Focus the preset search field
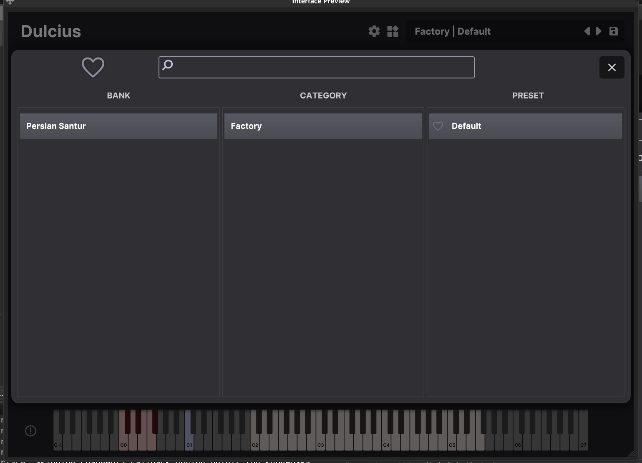The width and height of the screenshot is (642, 463). [316, 67]
